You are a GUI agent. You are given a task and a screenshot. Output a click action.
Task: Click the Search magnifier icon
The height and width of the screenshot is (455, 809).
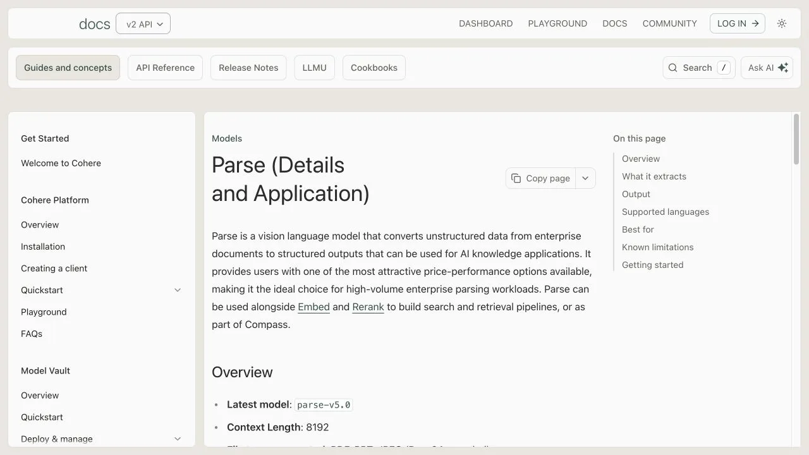[x=672, y=68]
